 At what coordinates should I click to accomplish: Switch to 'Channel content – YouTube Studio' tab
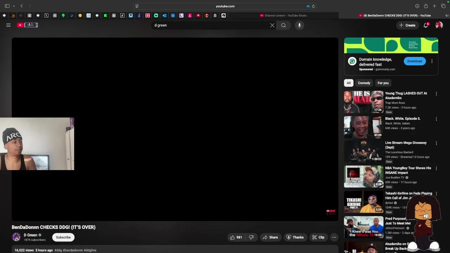click(283, 15)
